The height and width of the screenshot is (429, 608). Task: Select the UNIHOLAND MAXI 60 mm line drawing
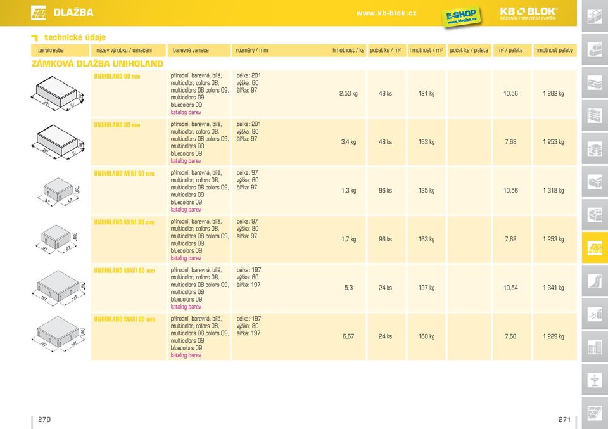tap(58, 288)
